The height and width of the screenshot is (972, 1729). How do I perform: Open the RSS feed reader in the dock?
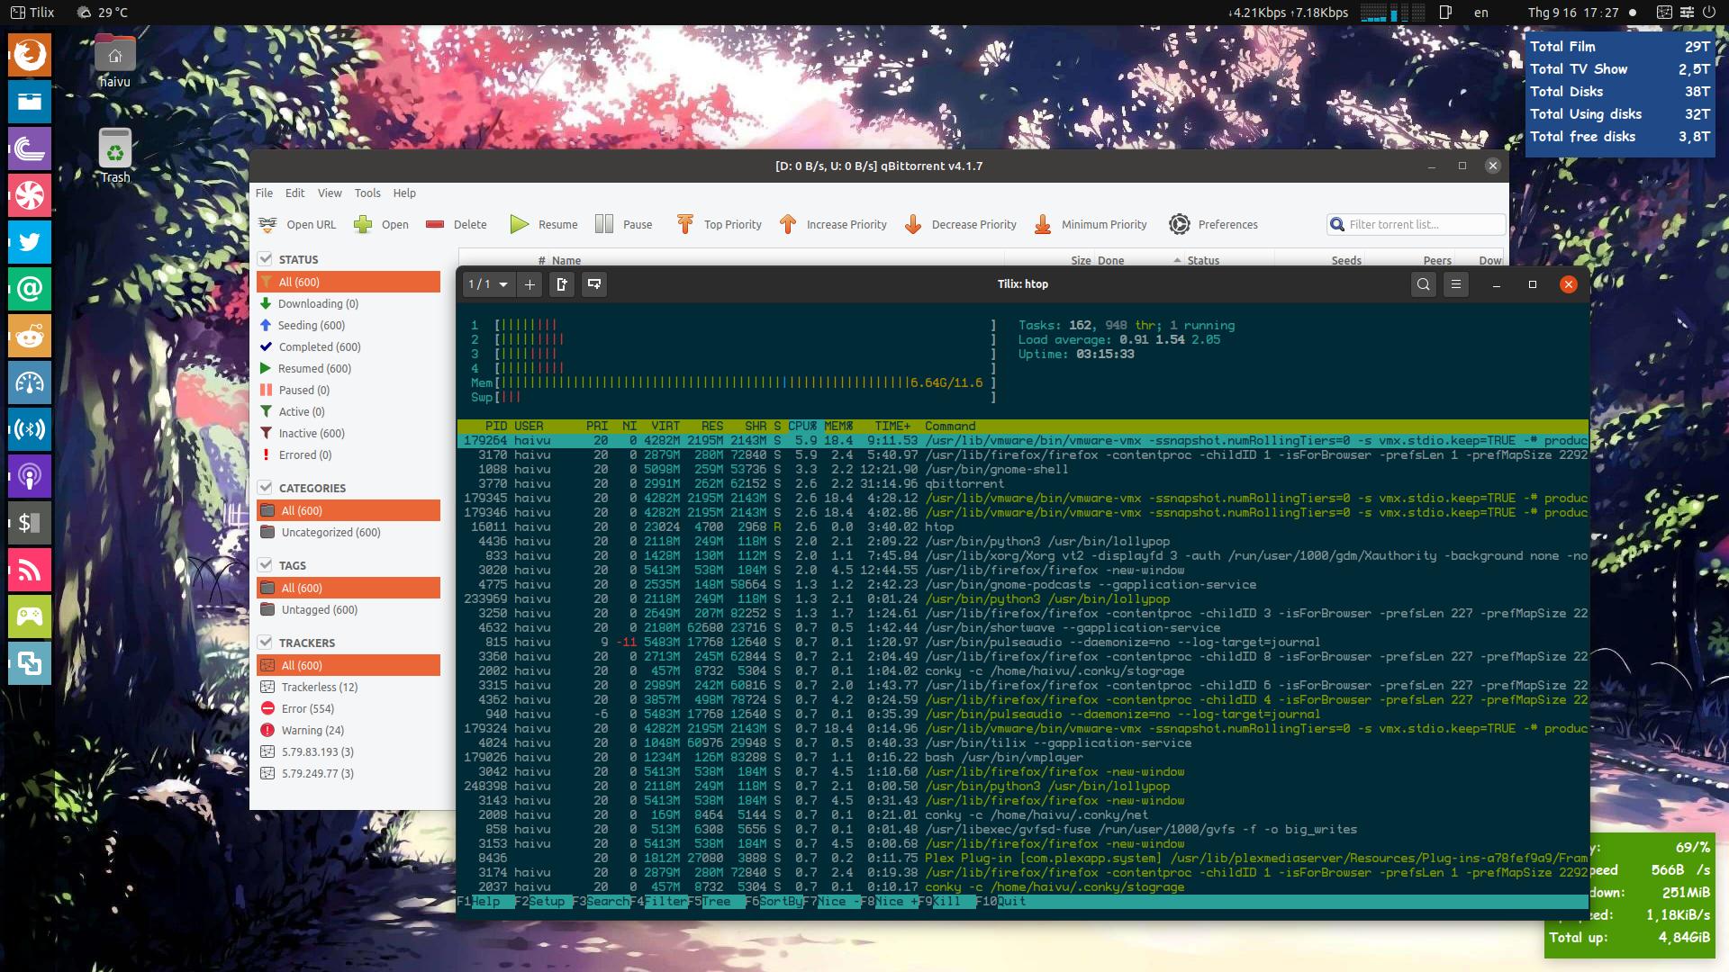click(x=30, y=570)
